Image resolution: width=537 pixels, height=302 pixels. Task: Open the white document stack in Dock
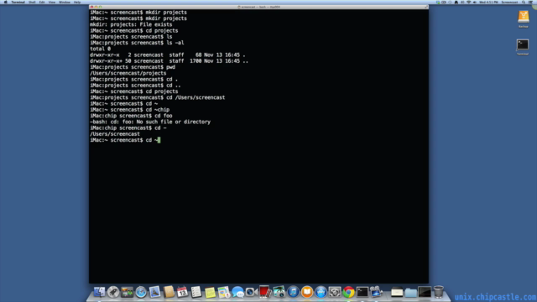[x=397, y=292]
